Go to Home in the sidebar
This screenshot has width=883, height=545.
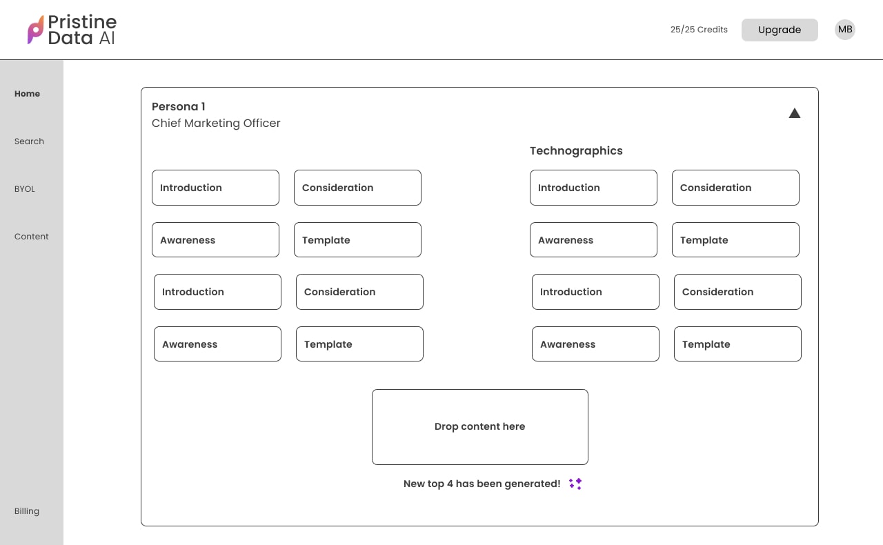28,94
